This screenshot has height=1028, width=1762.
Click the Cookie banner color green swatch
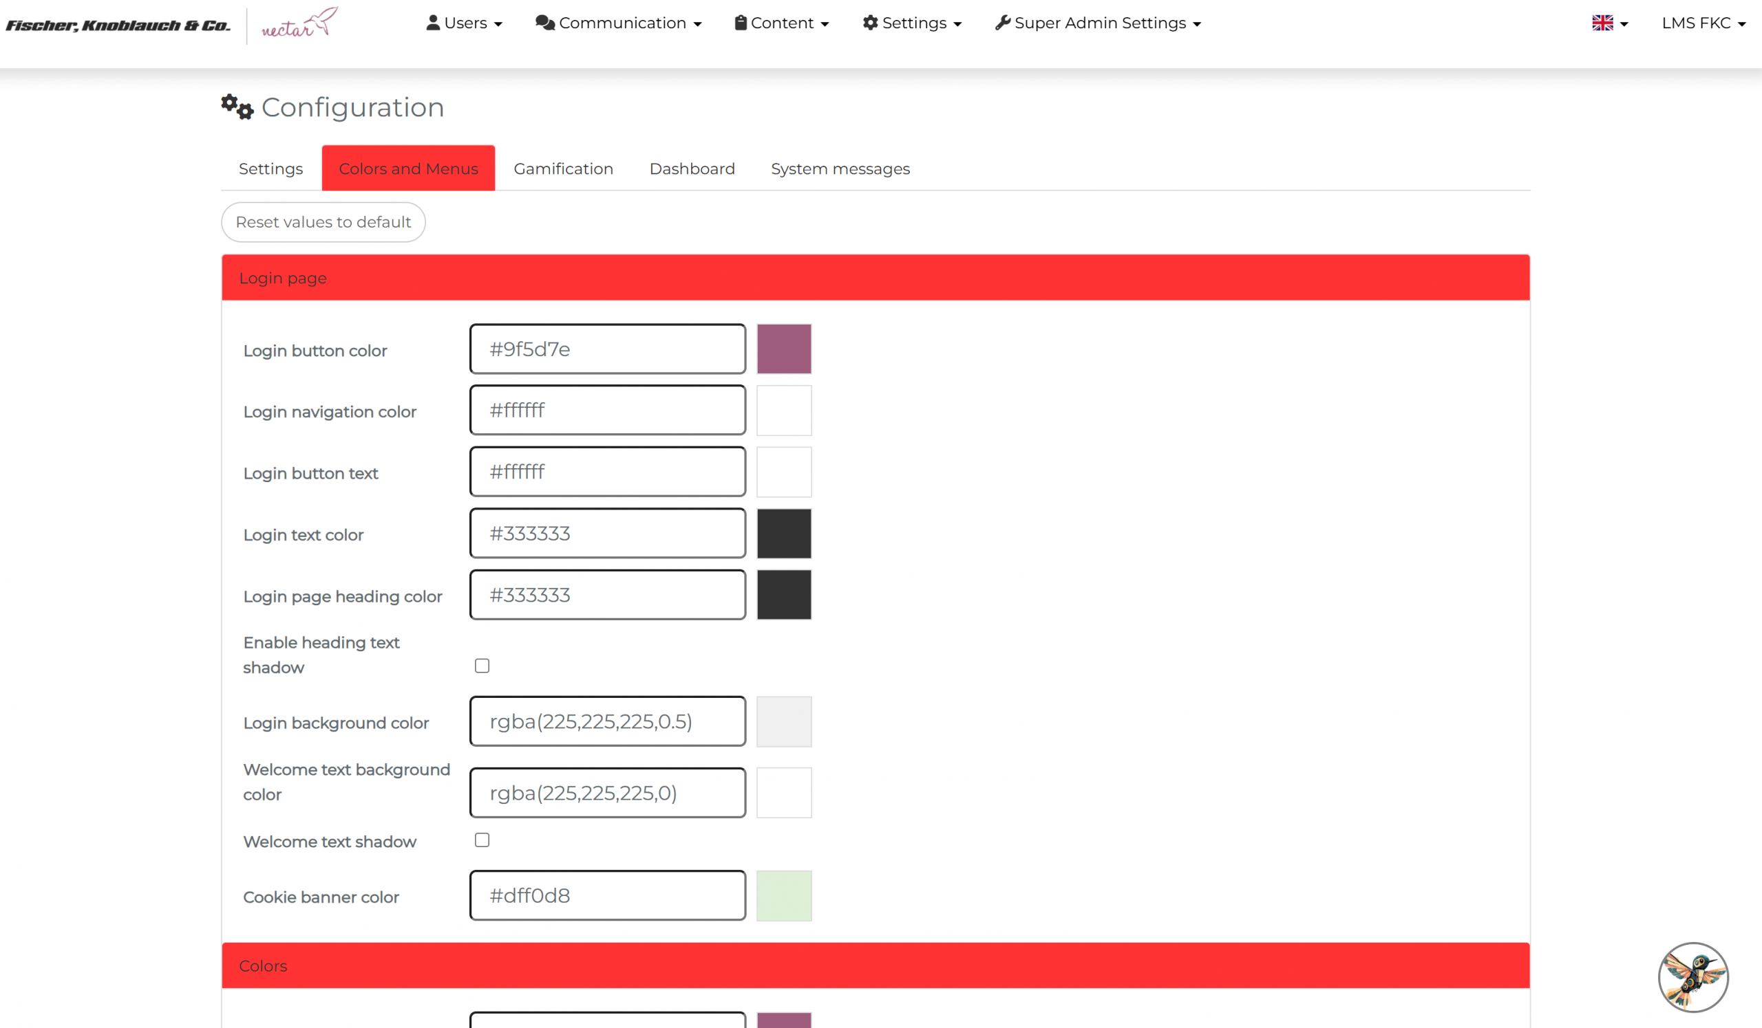point(784,895)
